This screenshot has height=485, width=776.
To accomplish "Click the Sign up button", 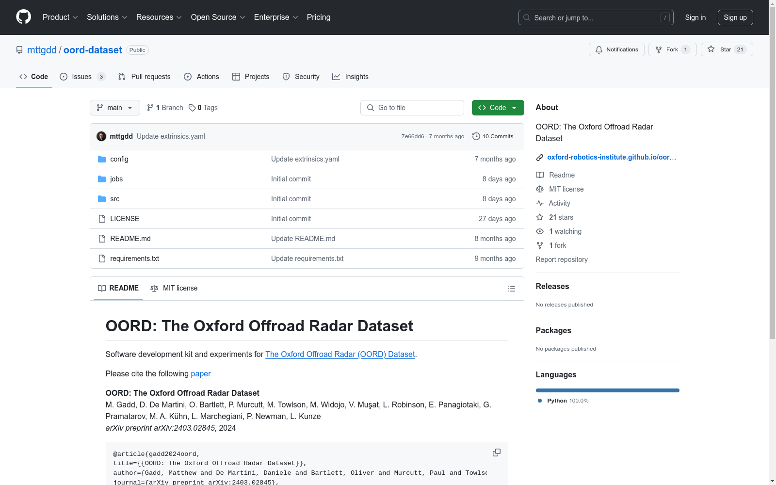I will pyautogui.click(x=735, y=17).
